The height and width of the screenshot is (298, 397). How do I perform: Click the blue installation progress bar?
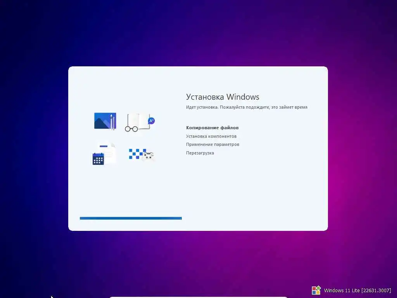click(x=131, y=218)
